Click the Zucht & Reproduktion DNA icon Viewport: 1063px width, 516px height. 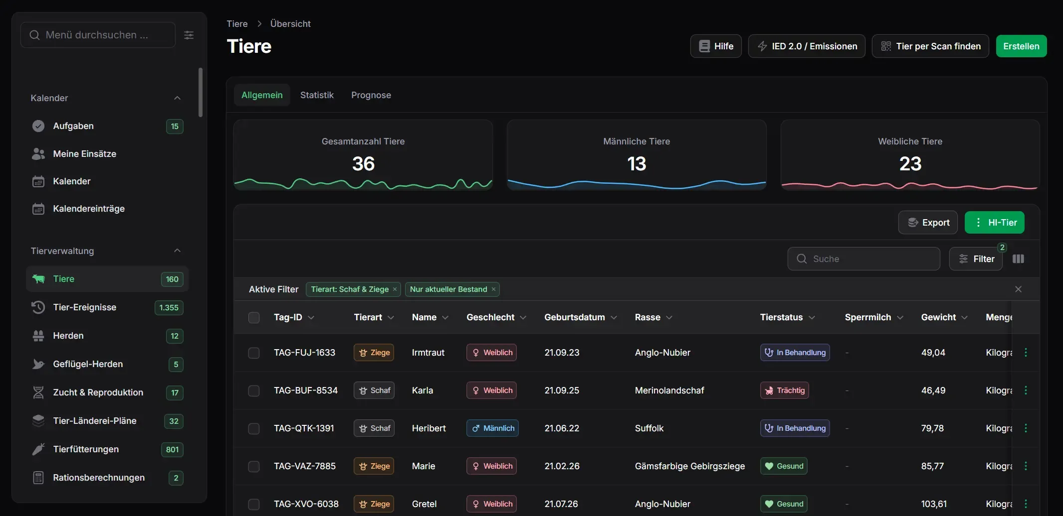(38, 392)
